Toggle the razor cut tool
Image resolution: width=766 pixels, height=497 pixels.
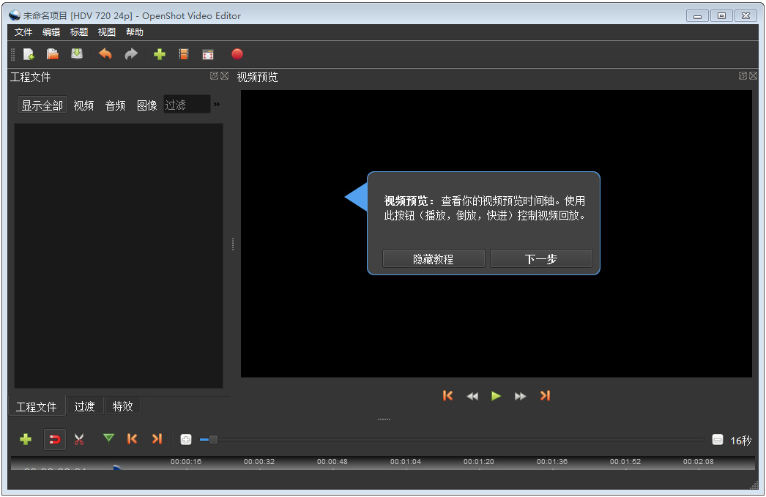click(79, 439)
